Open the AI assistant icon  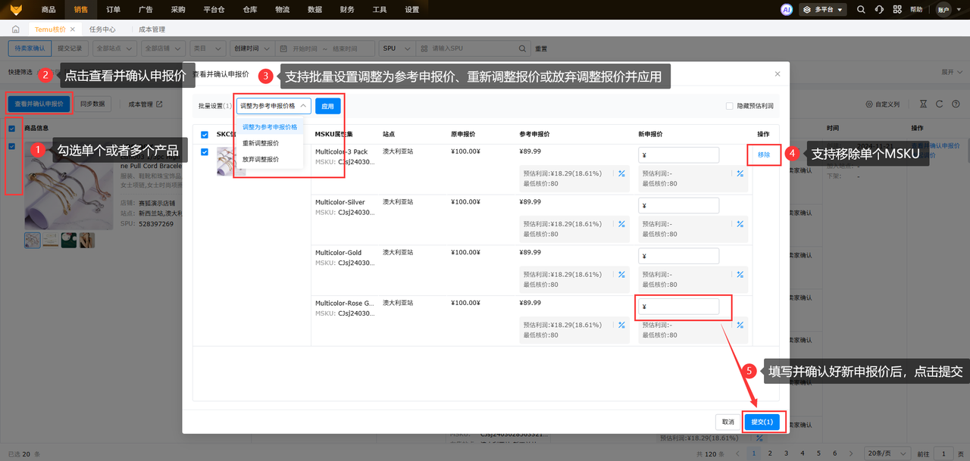coord(787,10)
